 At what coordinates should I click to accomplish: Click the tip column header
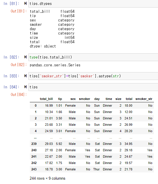(x=60, y=99)
